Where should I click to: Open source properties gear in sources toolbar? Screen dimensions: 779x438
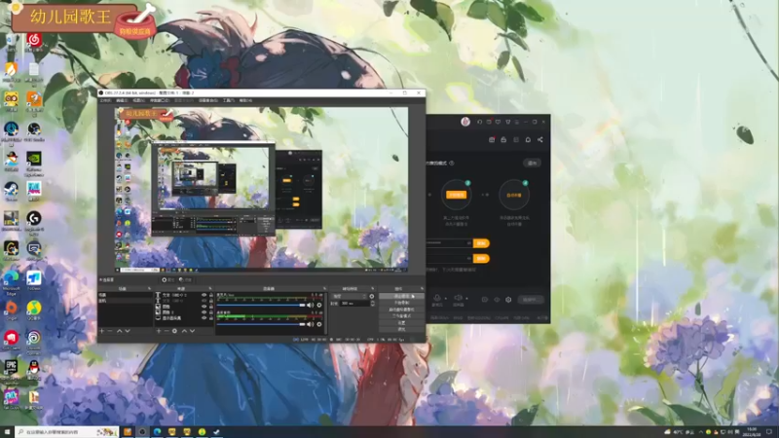coord(174,331)
